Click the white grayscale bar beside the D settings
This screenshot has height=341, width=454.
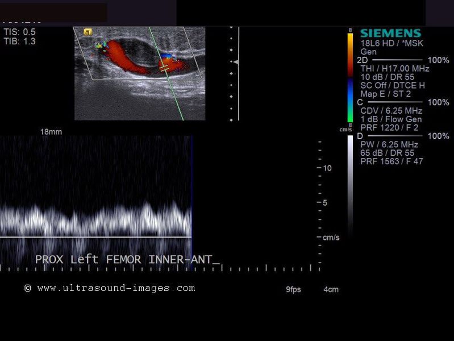(x=350, y=182)
